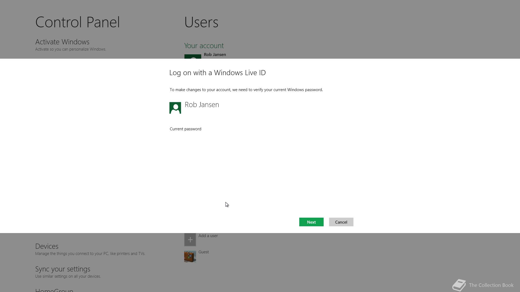The image size is (520, 292).
Task: Click the Guest account label
Action: click(203, 252)
